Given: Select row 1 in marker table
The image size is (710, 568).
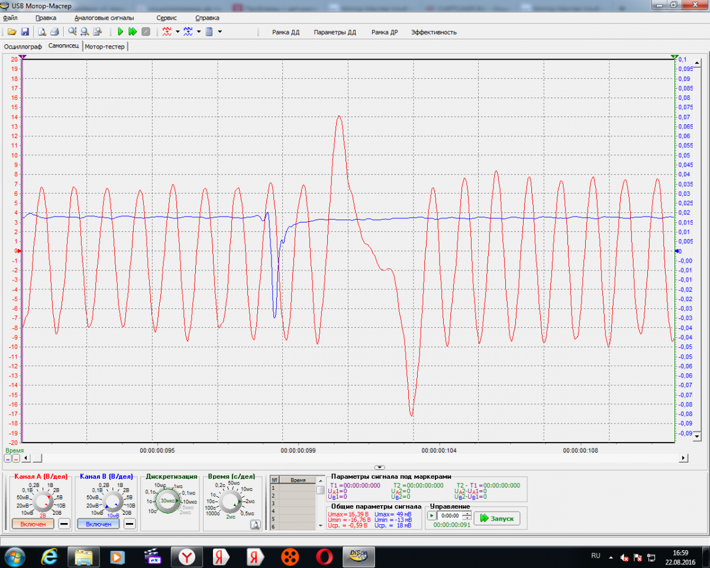Looking at the screenshot, I should [x=293, y=488].
